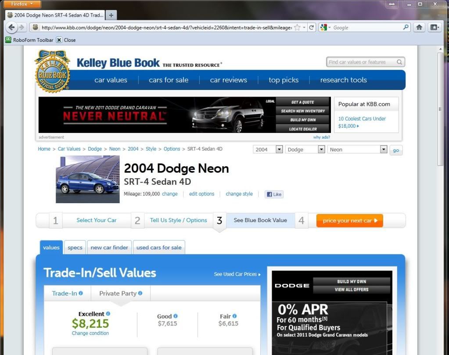Go to step 1 Select Your Car
449x355 pixels.
[x=97, y=220]
